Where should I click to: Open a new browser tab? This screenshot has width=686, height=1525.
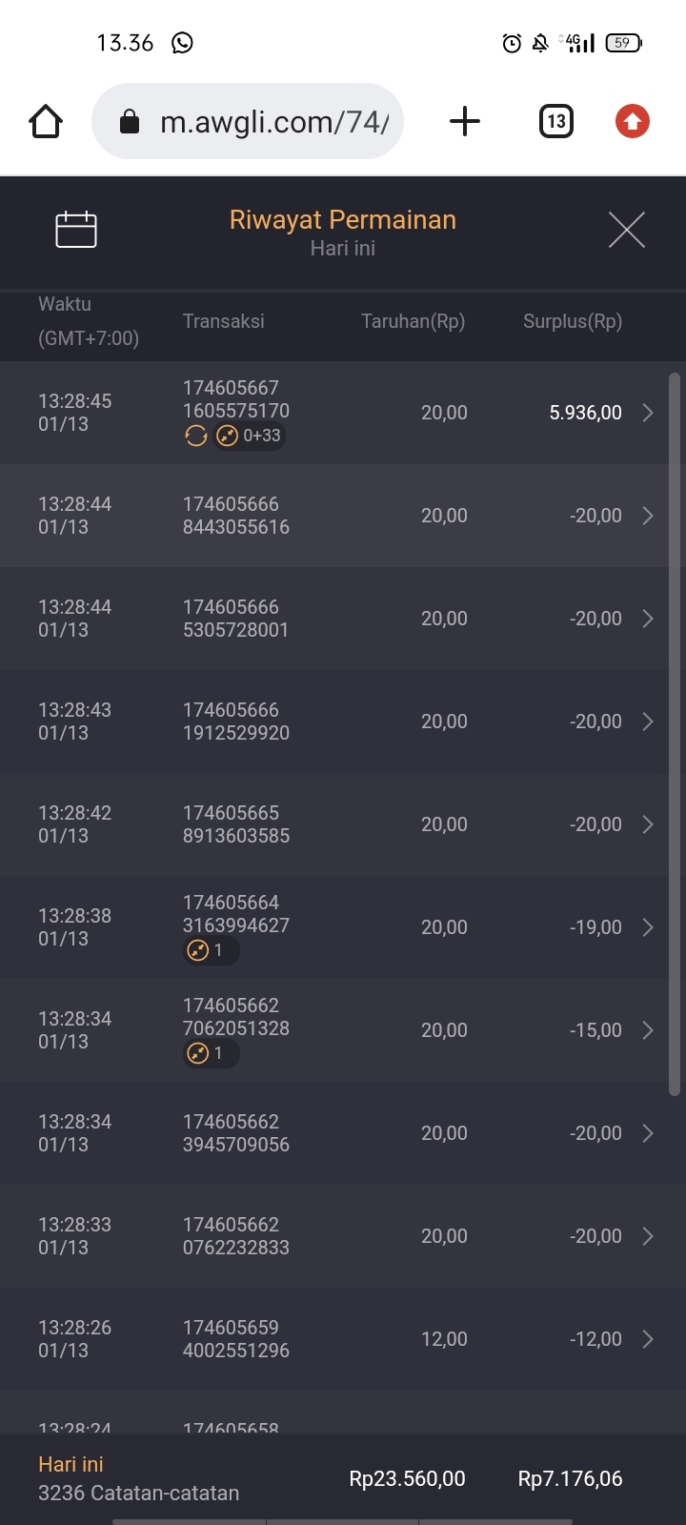(464, 122)
